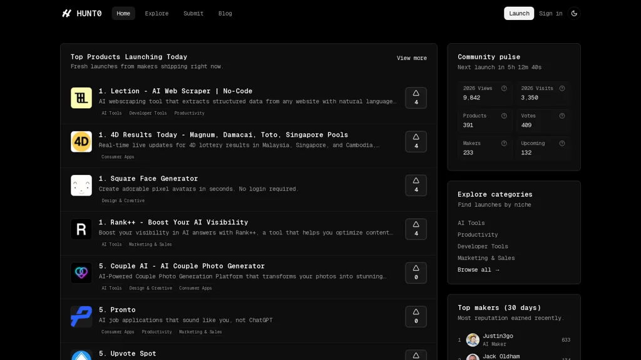Go to the Home tab
This screenshot has height=360, width=641.
tap(123, 14)
